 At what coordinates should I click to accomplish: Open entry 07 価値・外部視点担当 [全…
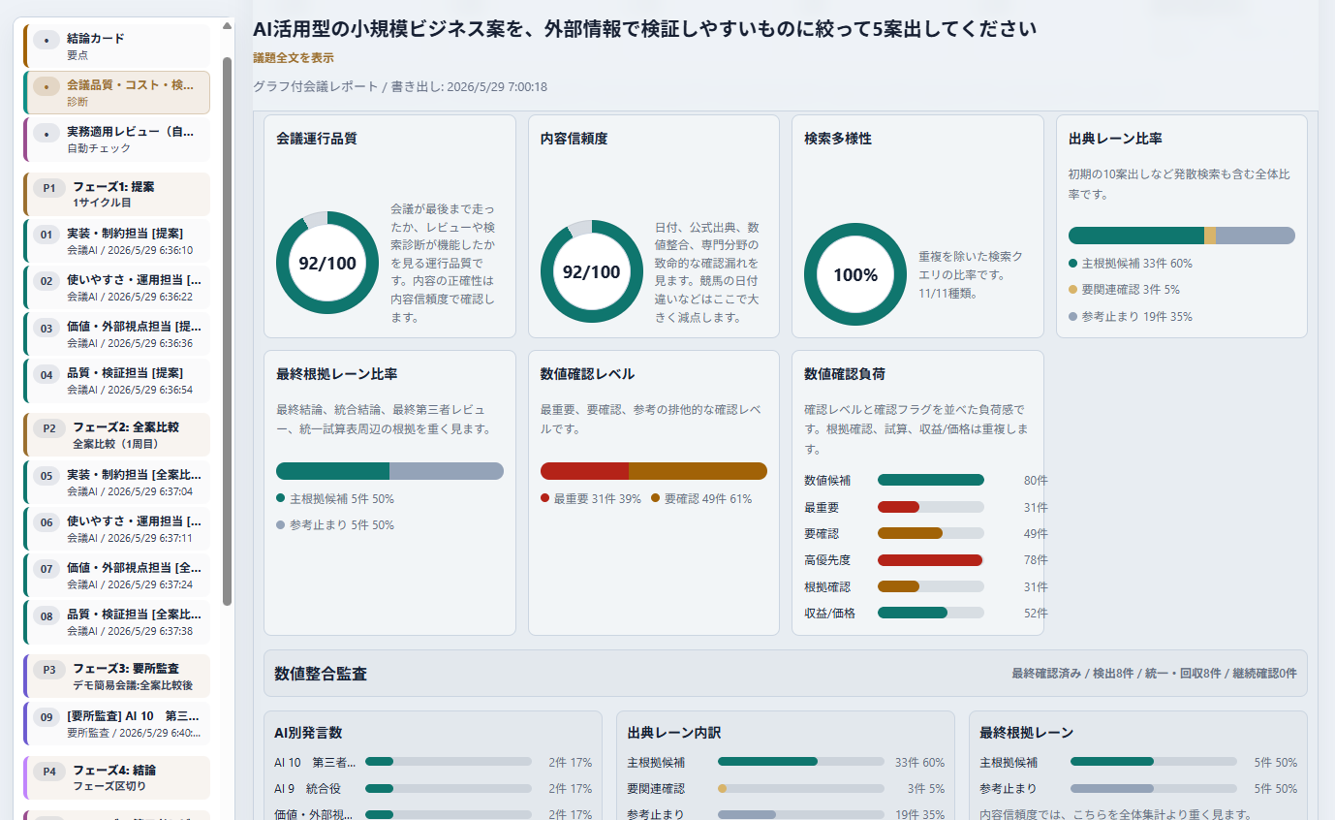[x=117, y=576]
